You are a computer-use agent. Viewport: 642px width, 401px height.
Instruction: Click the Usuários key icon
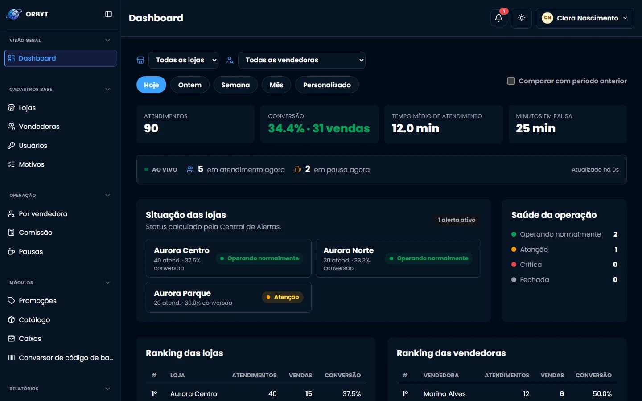coord(12,145)
